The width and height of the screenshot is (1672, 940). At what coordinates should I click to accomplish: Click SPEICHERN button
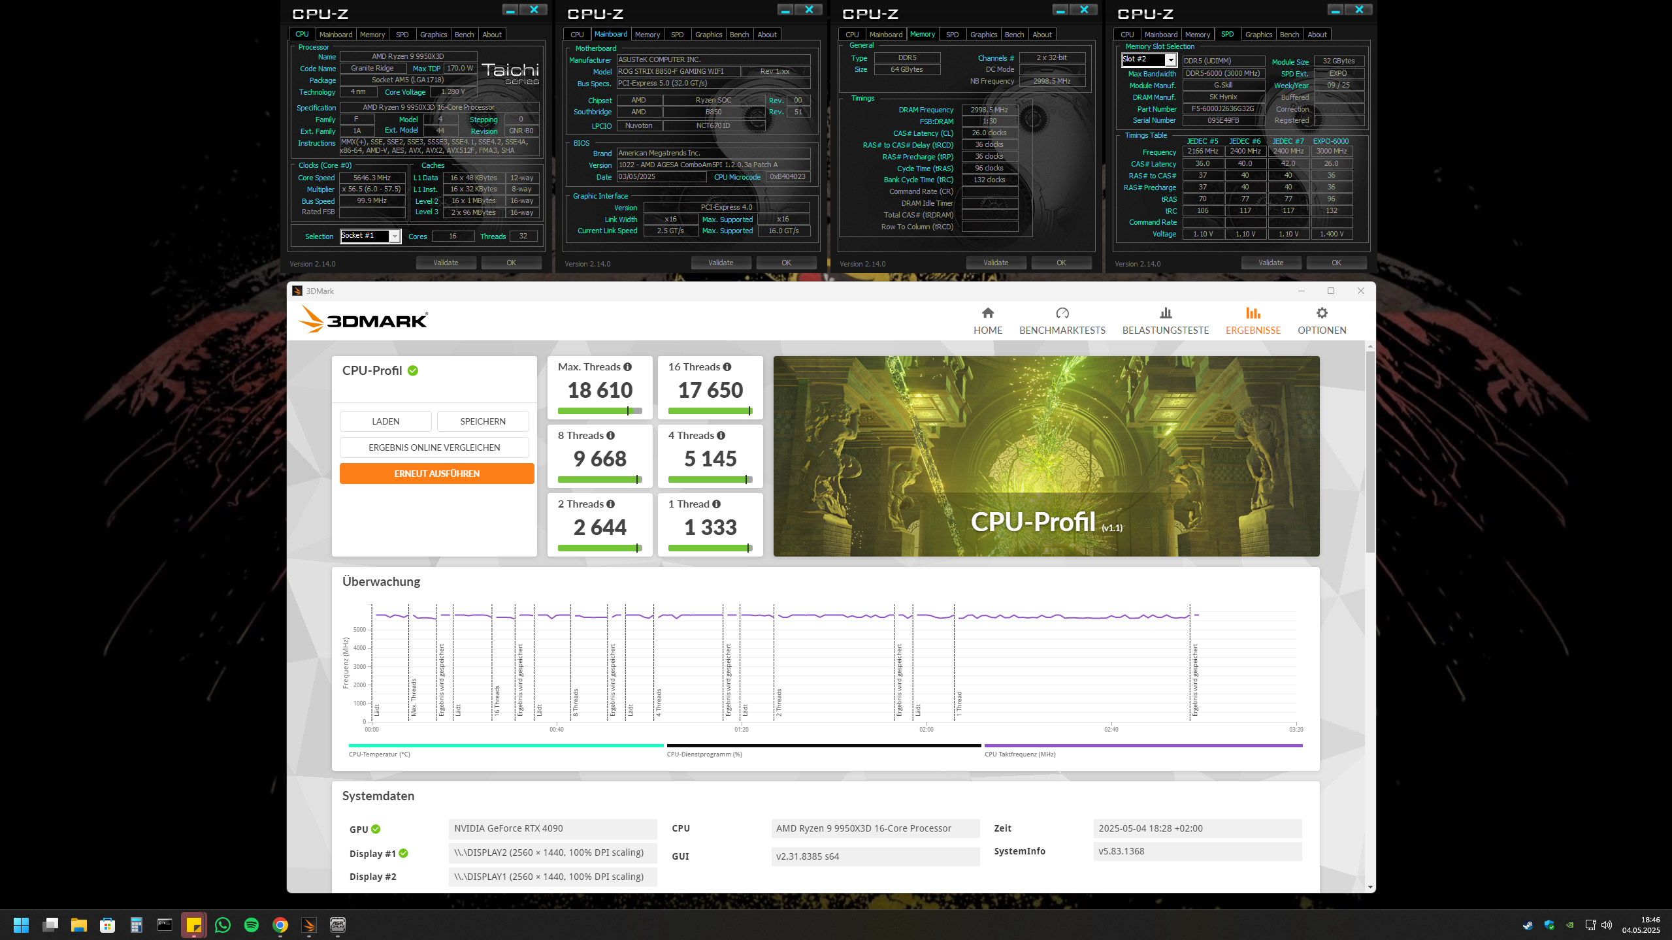point(483,421)
